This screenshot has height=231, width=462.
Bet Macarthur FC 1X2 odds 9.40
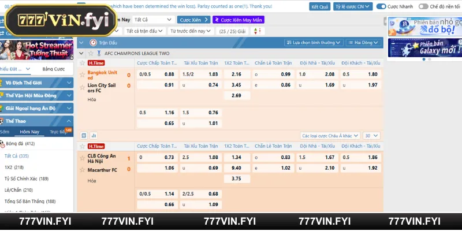tap(237, 168)
